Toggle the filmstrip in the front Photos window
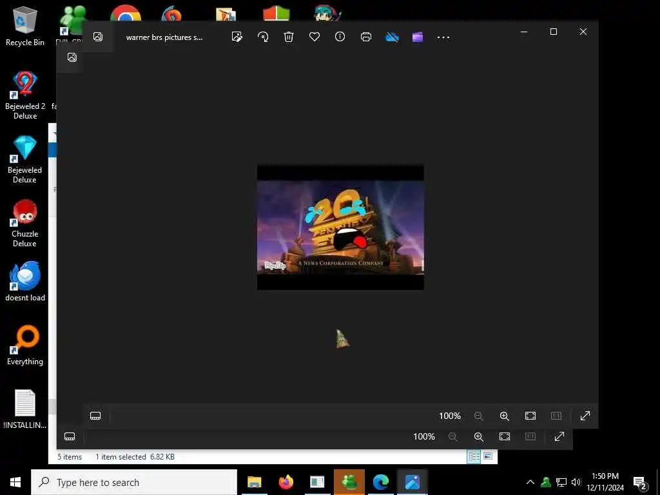This screenshot has height=495, width=660. tap(95, 416)
